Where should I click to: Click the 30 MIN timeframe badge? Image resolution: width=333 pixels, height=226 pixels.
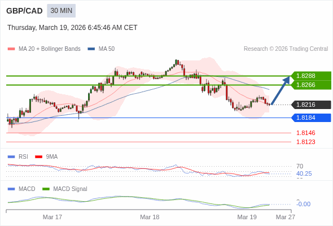61,11
